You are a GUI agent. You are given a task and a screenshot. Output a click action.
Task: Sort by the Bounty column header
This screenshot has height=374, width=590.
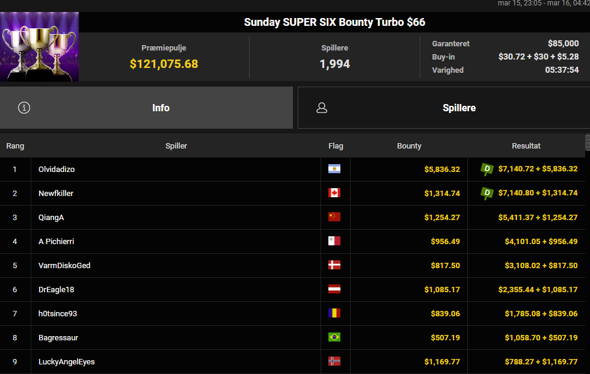409,146
